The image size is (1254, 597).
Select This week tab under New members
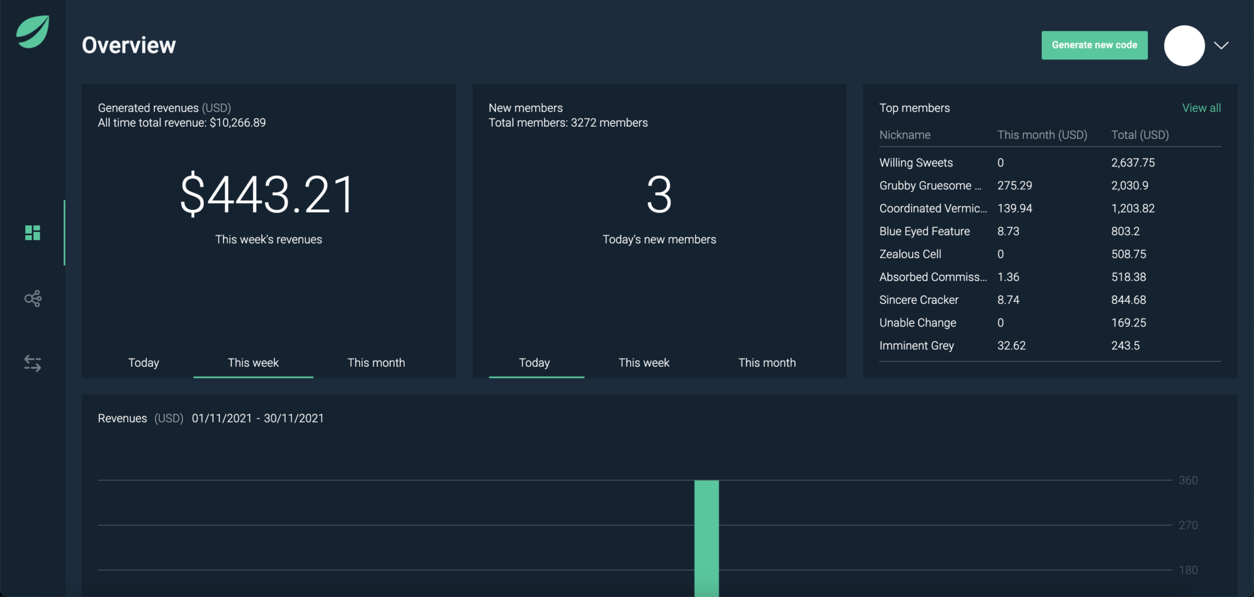(x=644, y=362)
